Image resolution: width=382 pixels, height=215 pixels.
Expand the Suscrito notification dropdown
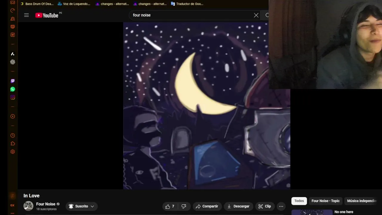(81, 206)
